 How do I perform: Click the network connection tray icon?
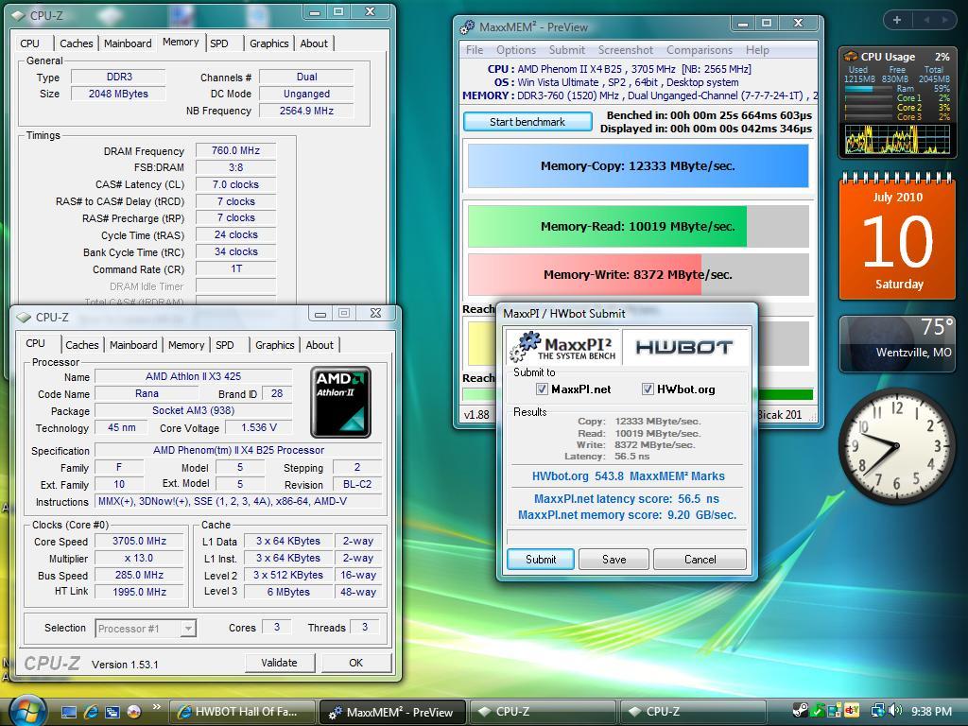pyautogui.click(x=877, y=711)
